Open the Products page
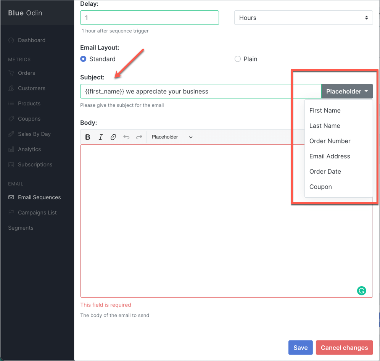 [x=28, y=103]
